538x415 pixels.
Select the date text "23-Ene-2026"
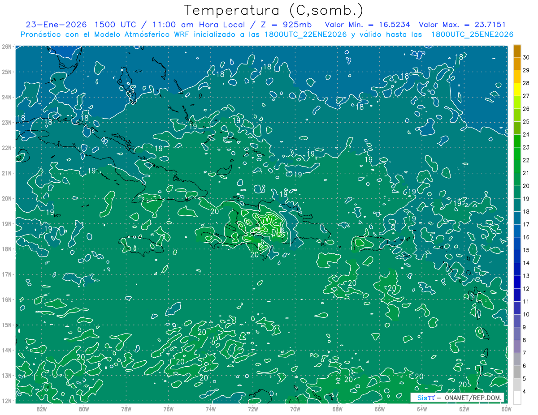tap(56, 25)
